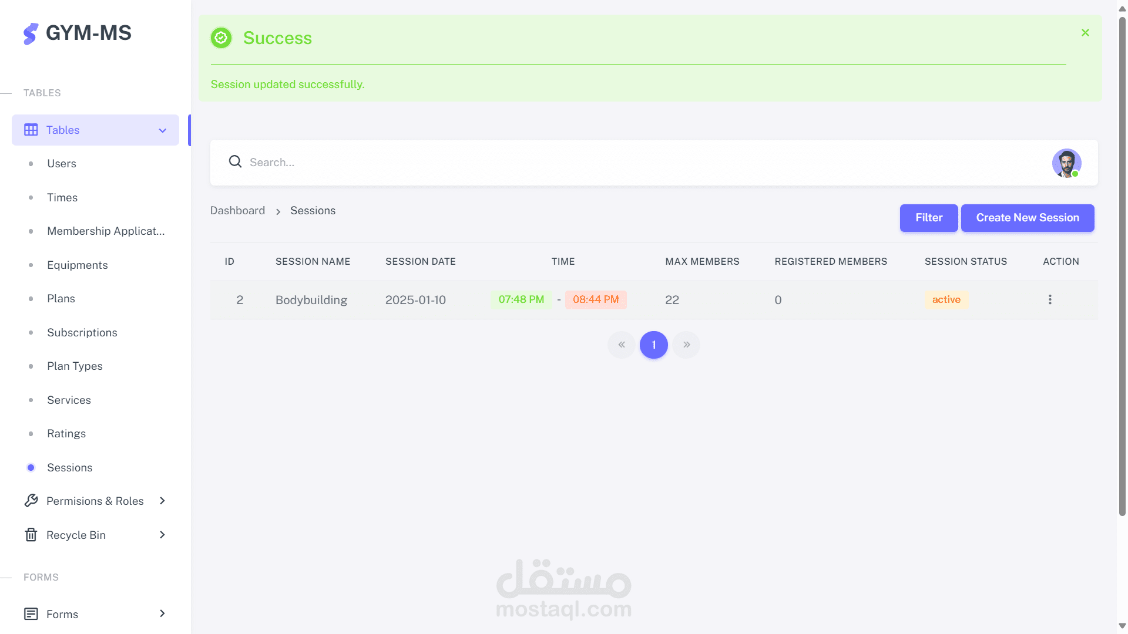Viewport: 1128px width, 634px height.
Task: Expand the Recycle Bin submenu arrow
Action: (x=163, y=535)
